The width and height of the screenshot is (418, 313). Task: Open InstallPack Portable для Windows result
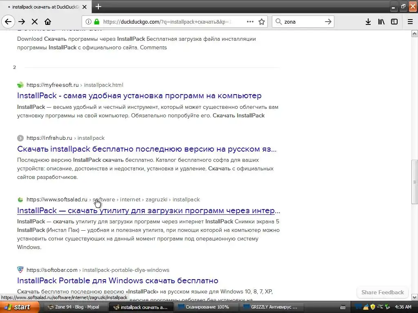[118, 280]
